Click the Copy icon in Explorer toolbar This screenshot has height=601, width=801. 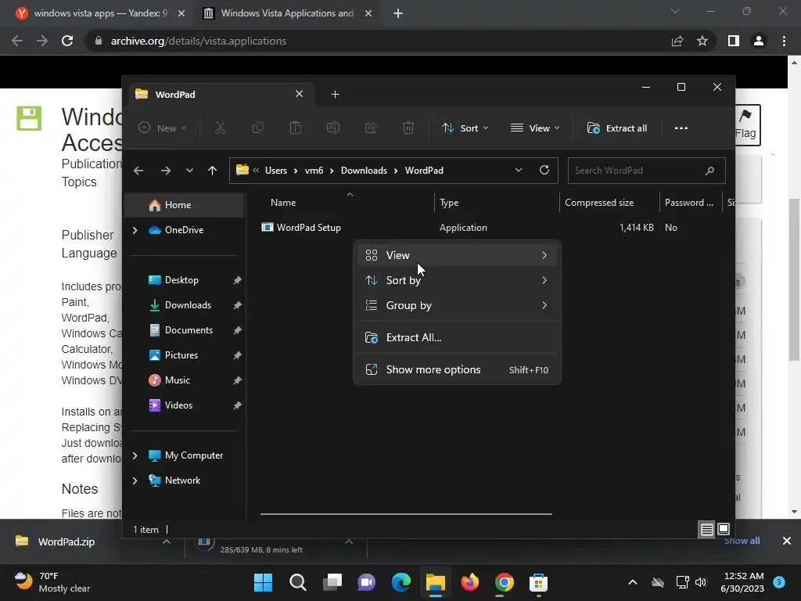pos(258,128)
